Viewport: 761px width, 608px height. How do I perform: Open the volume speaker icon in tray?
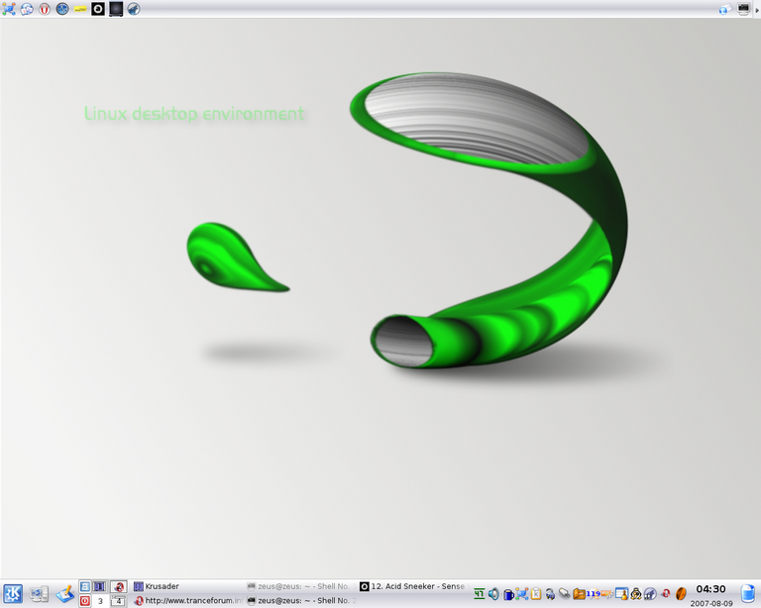(x=493, y=594)
